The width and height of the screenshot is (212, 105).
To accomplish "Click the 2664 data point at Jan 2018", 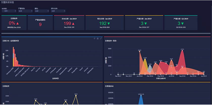I will point(140,52).
